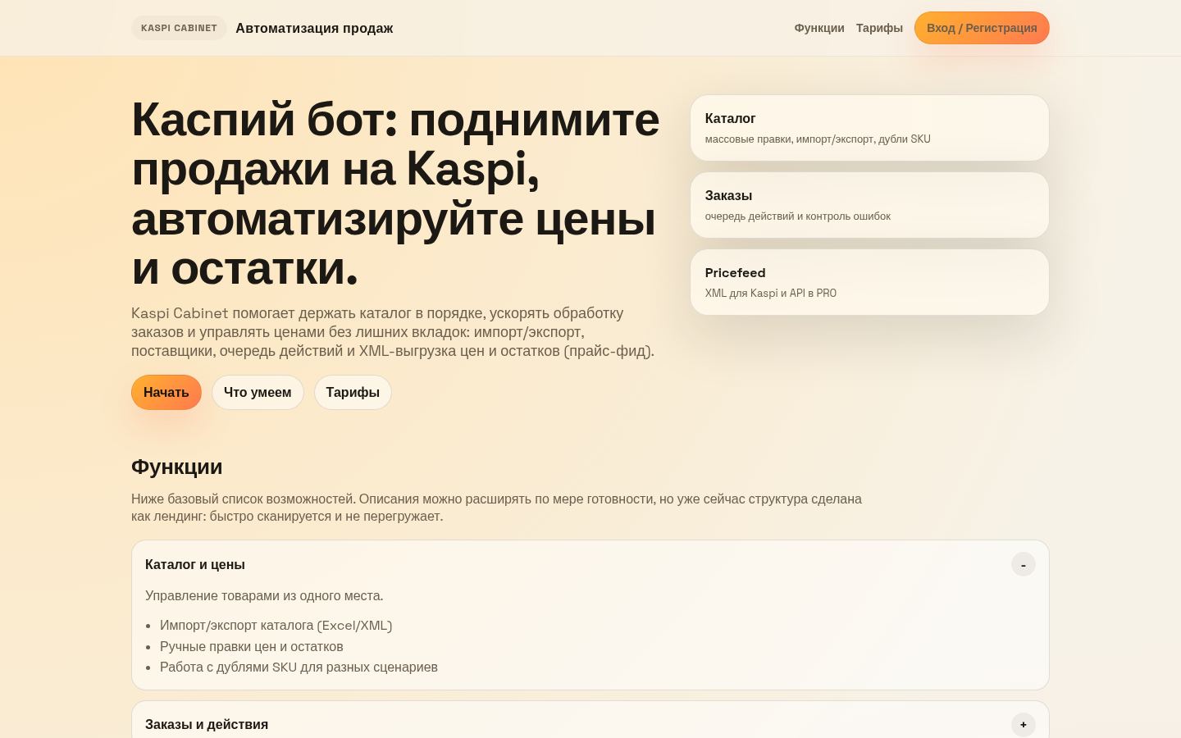Click the Тарифы pill button under the hero text
Screen dimensions: 1181x738
(x=353, y=392)
